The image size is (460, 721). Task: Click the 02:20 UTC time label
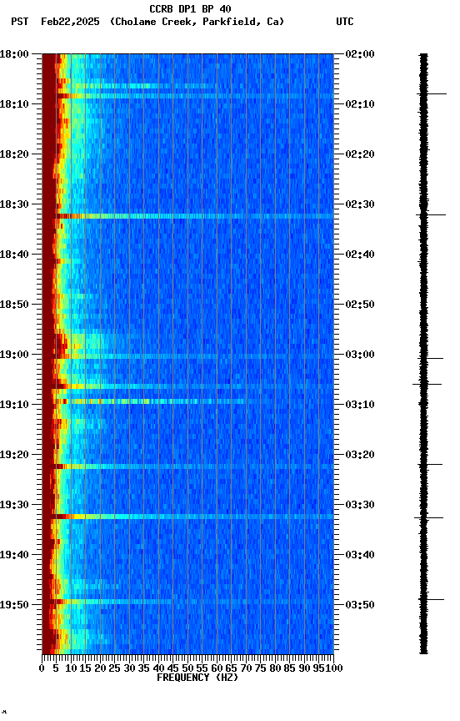(x=360, y=154)
